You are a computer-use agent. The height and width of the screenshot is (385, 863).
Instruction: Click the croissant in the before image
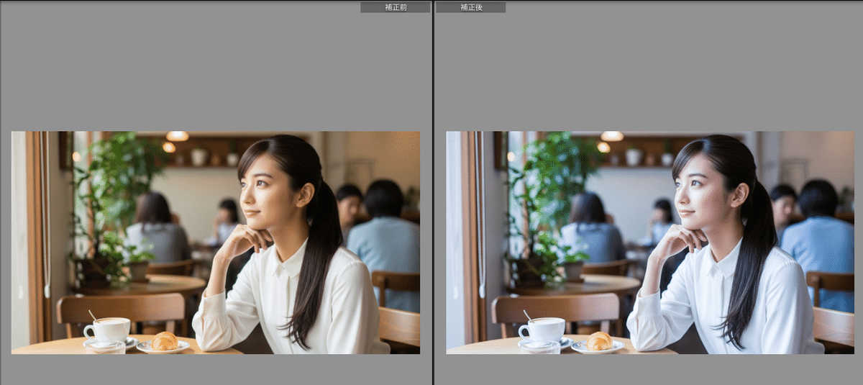coord(165,340)
